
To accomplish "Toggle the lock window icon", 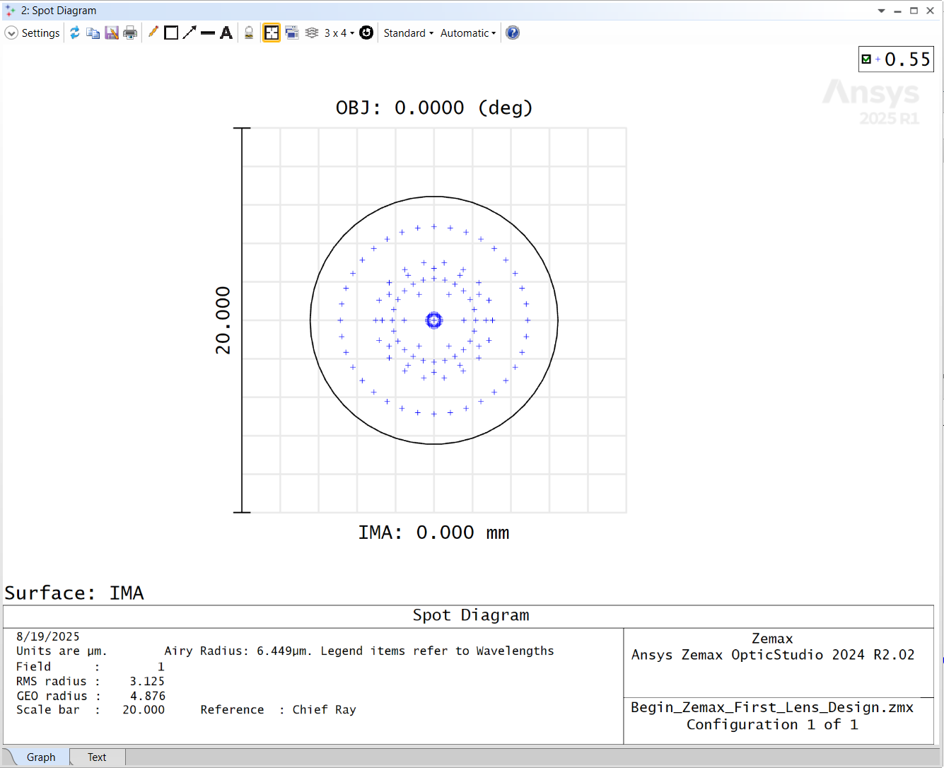I will point(249,33).
